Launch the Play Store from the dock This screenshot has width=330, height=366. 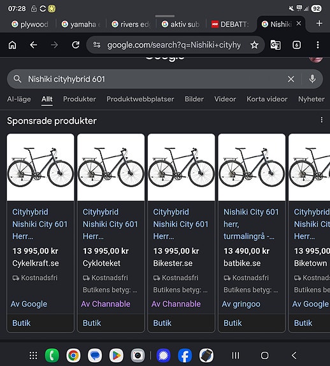[116, 355]
